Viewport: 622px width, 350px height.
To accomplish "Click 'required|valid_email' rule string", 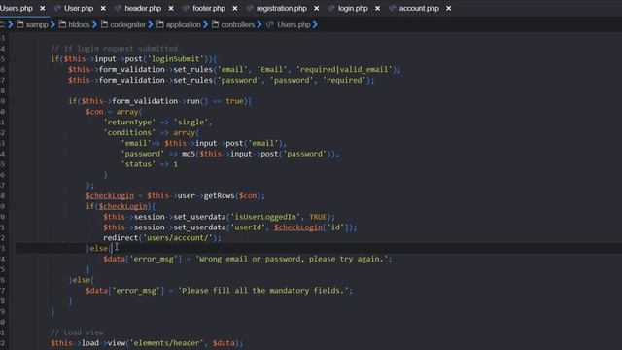I will point(346,69).
